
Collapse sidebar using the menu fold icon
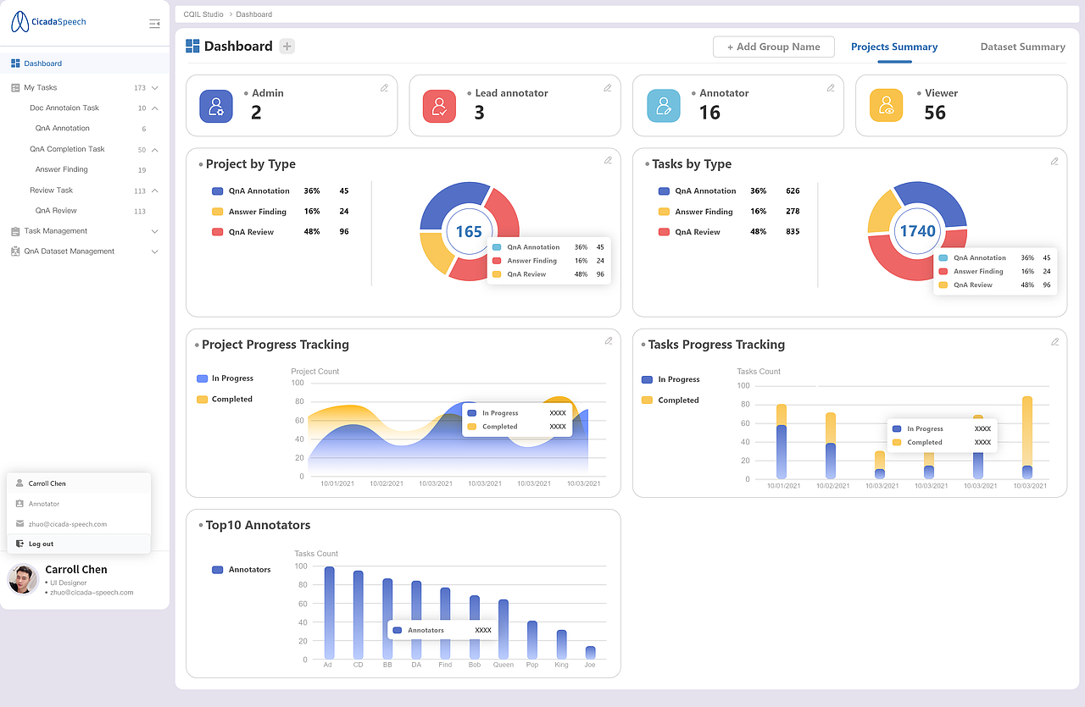(154, 24)
